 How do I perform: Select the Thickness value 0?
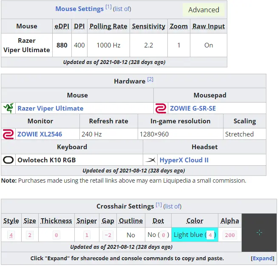(56, 235)
